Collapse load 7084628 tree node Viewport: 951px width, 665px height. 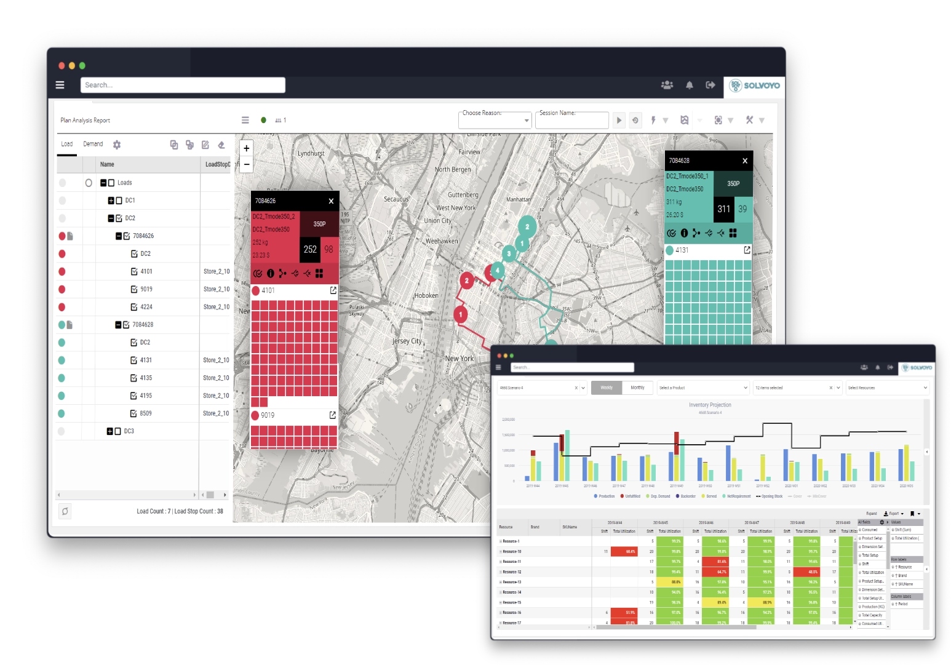(x=118, y=325)
